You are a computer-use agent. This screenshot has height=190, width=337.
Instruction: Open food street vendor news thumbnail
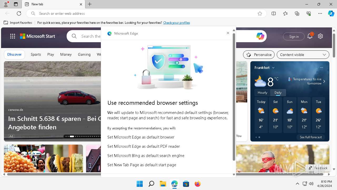(43, 158)
